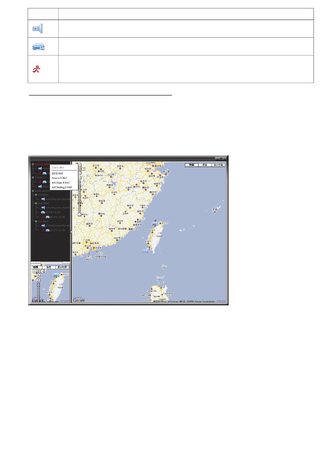Click mini map zoom slider track
The width and height of the screenshot is (327, 475).
click(38, 292)
